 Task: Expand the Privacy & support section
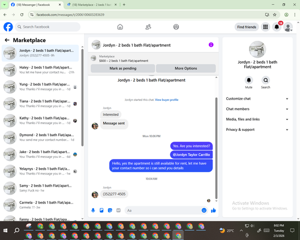click(x=257, y=130)
